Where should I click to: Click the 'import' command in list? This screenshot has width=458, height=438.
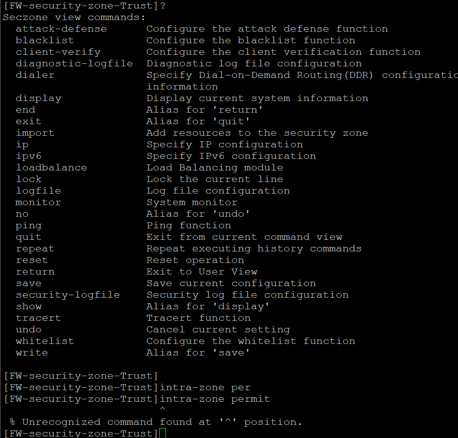tap(35, 133)
